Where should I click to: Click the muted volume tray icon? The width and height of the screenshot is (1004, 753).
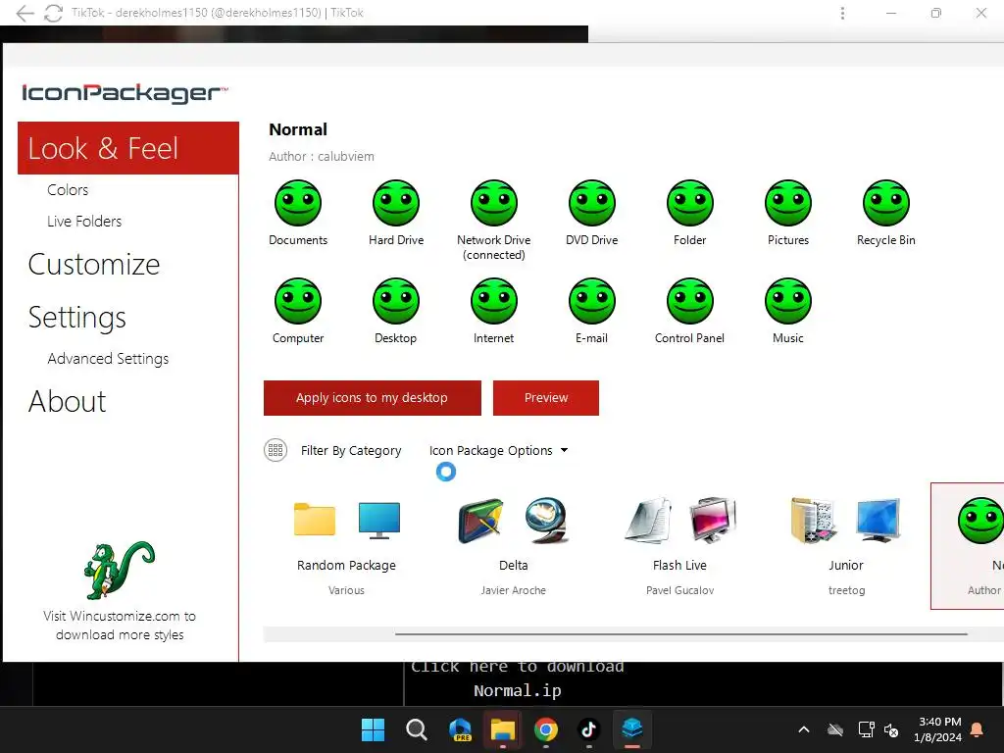click(890, 729)
